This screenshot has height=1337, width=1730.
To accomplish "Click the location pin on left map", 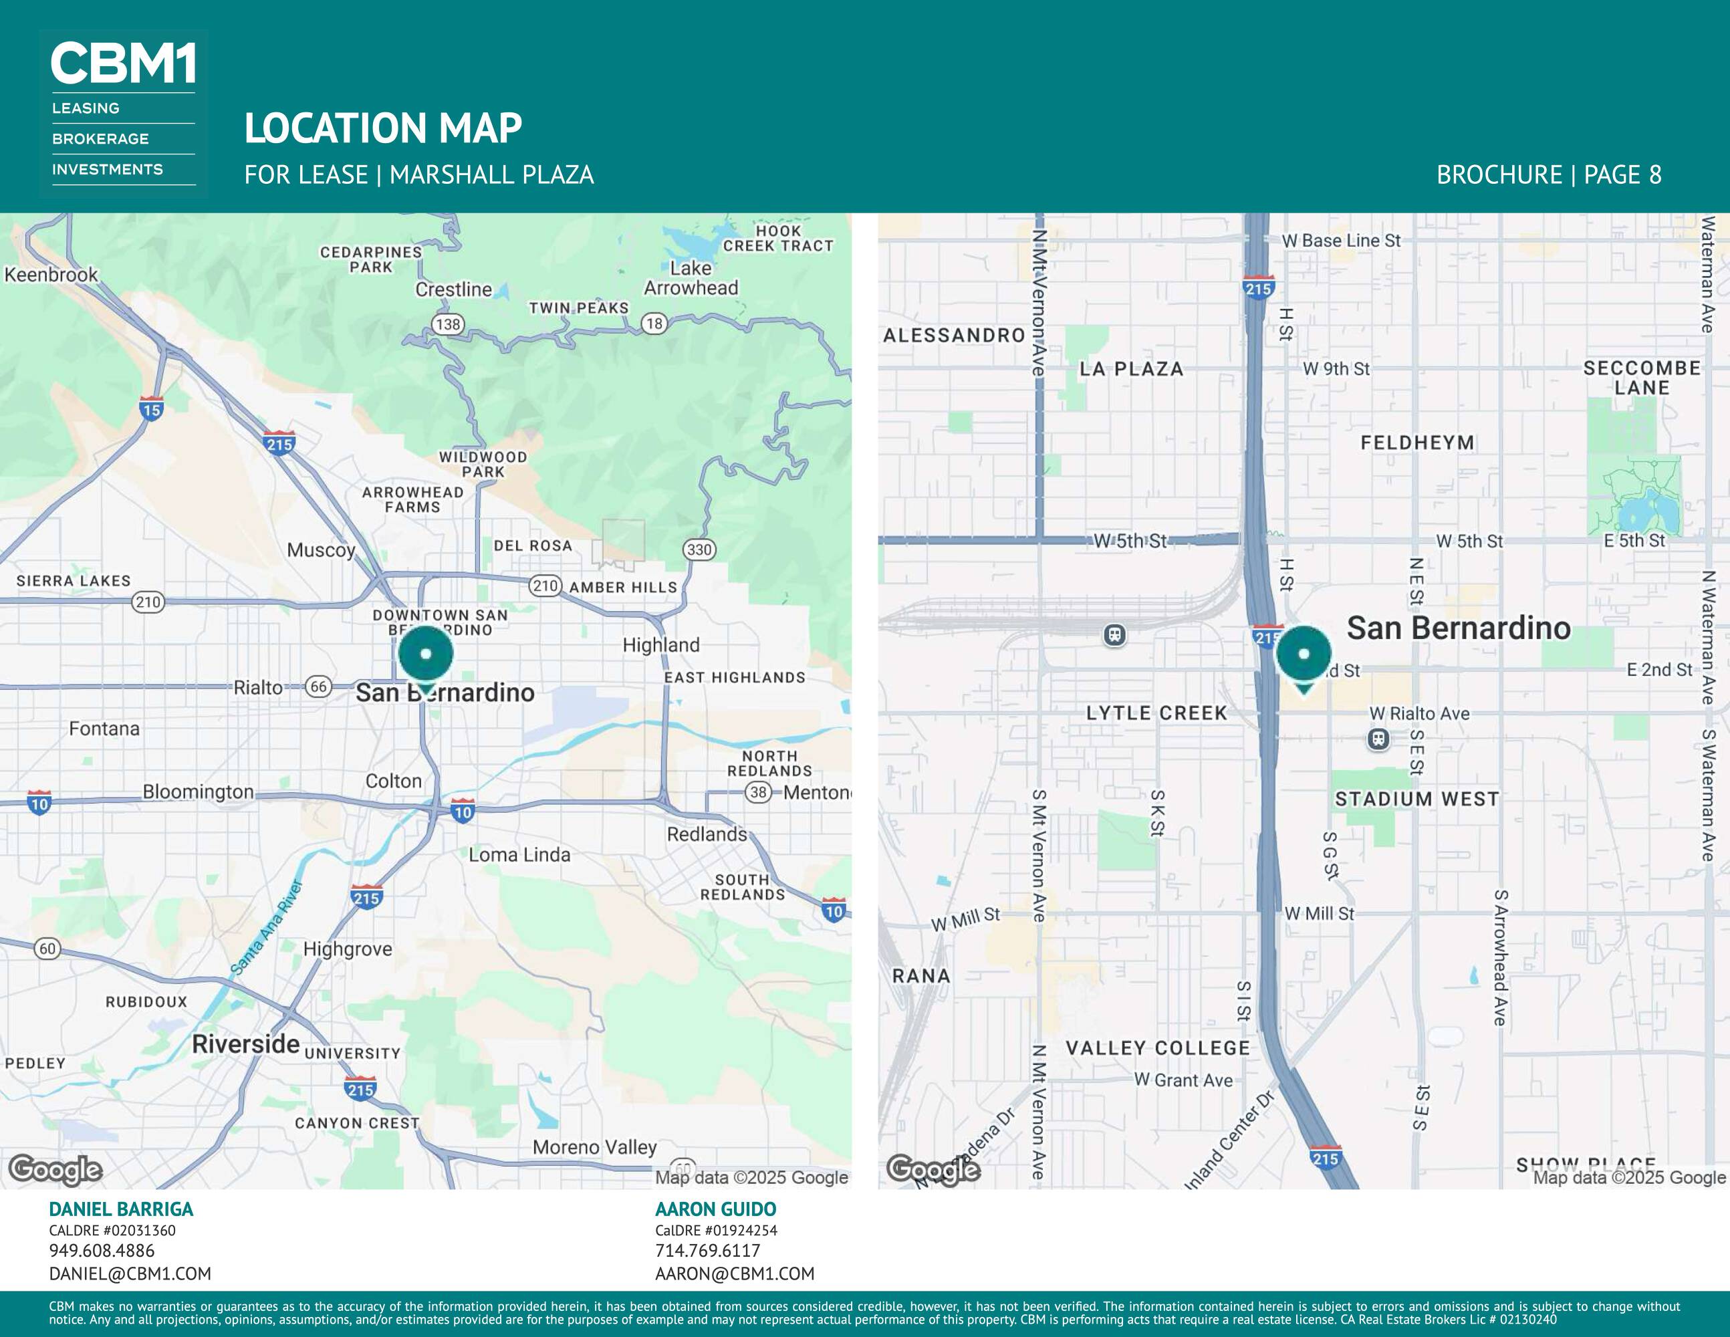I will point(426,654).
